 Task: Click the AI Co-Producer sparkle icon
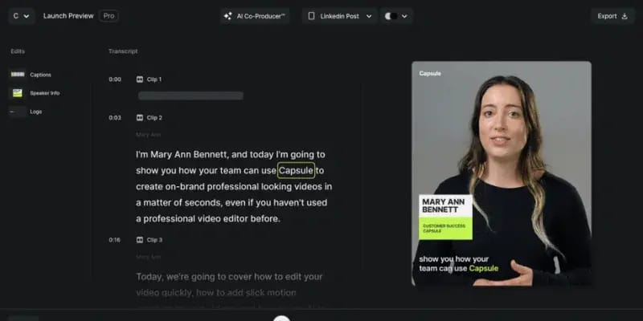click(x=228, y=16)
